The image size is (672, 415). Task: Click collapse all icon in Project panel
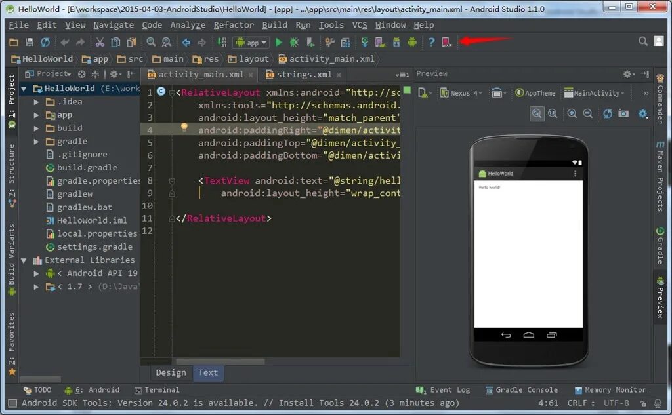tap(95, 74)
